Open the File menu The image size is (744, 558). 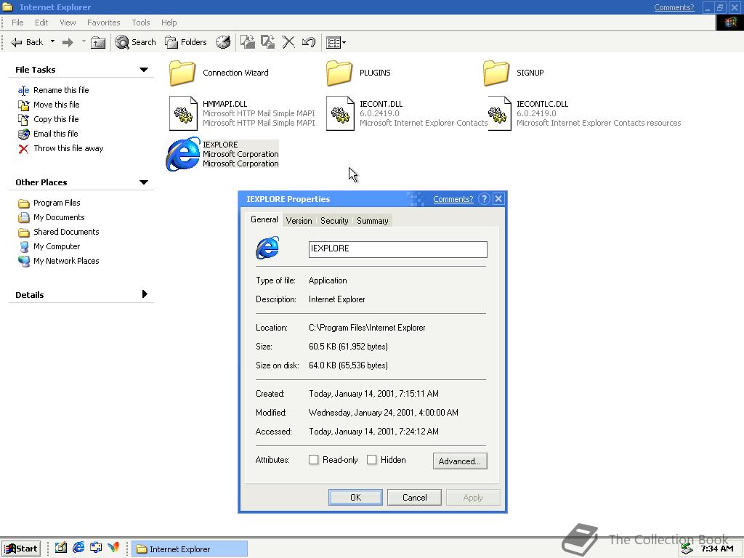(x=17, y=23)
